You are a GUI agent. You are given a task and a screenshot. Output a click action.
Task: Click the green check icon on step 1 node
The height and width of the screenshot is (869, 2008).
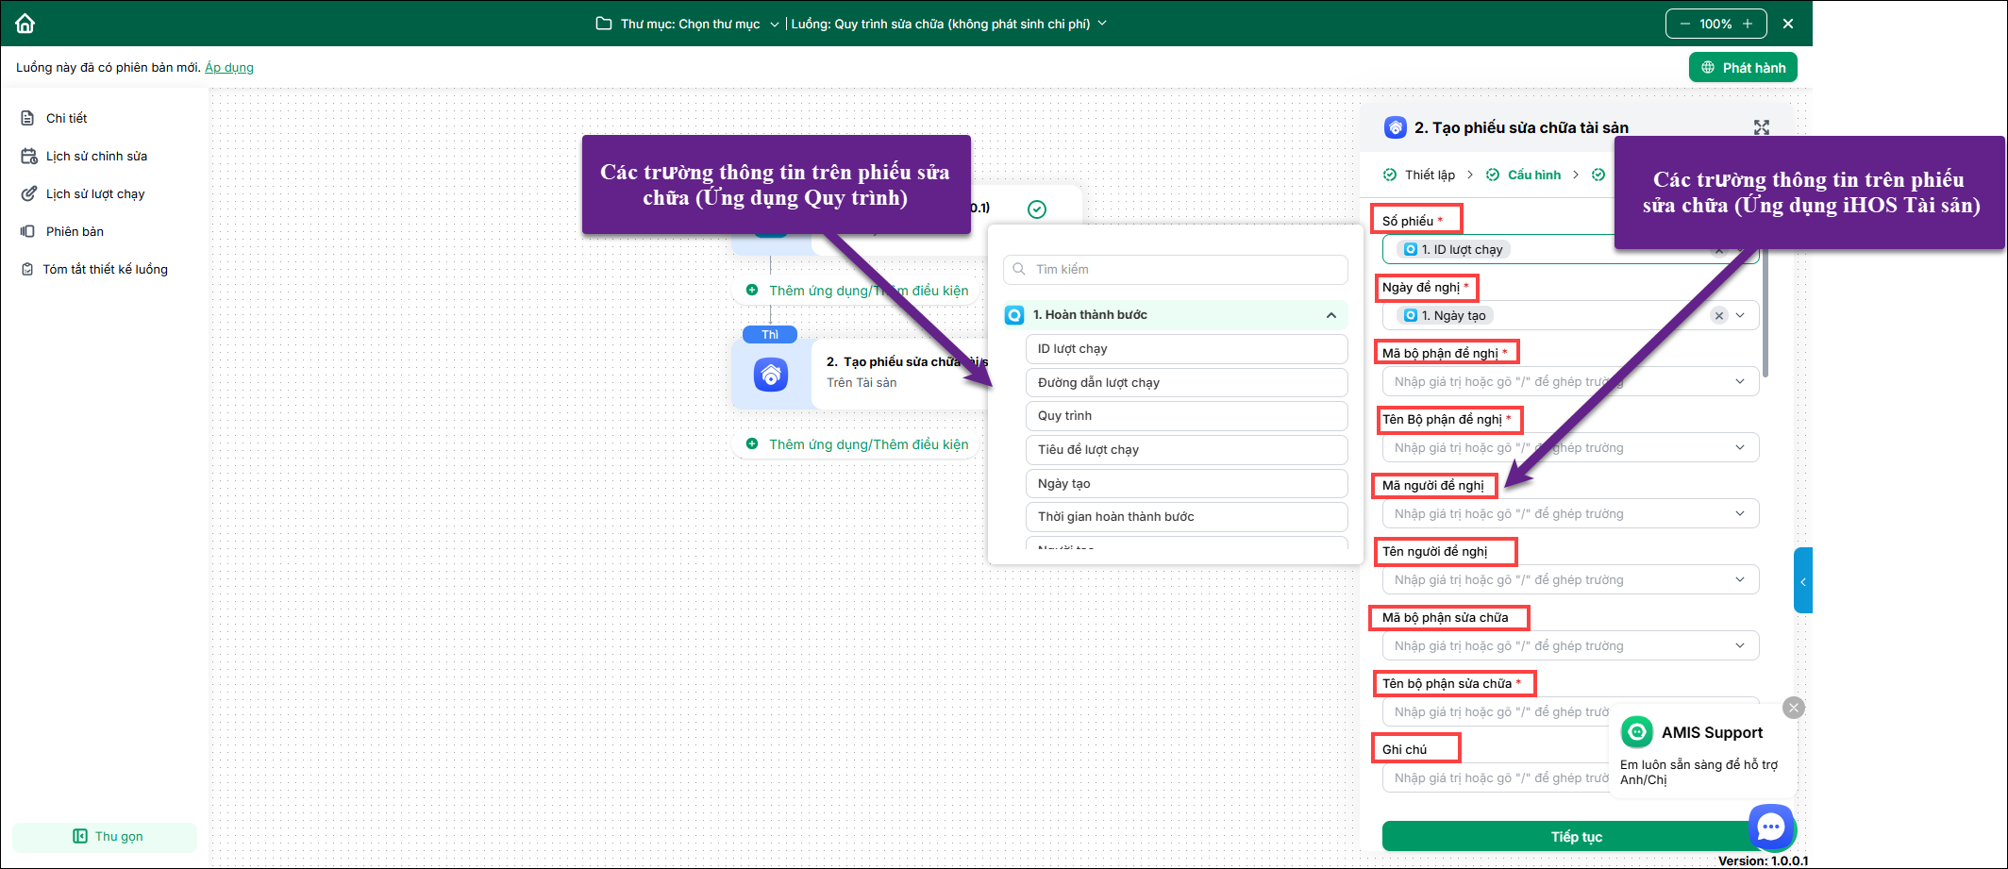[x=1037, y=209]
